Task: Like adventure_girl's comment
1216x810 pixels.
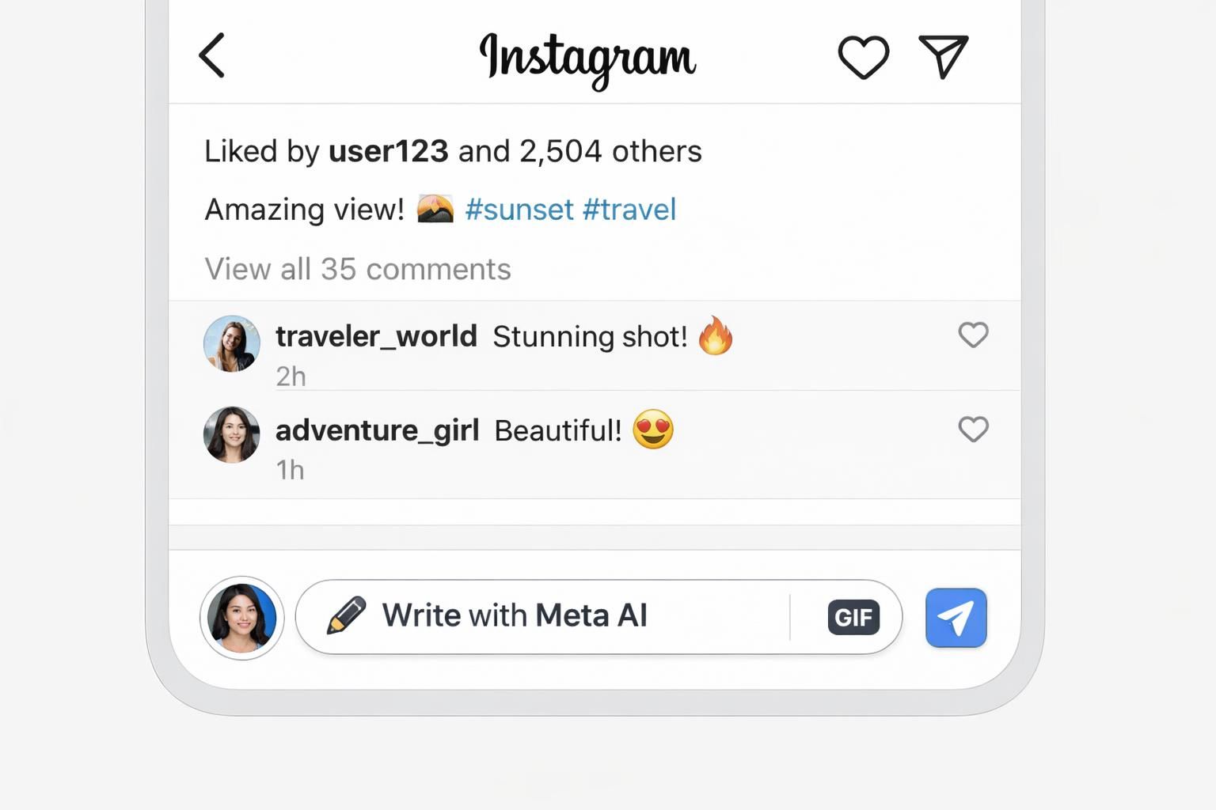Action: [x=974, y=430]
